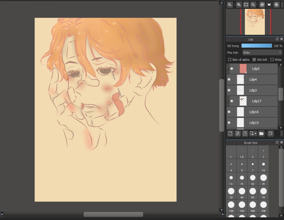Choose brush size 7
This screenshot has width=284, height=220.
[x=253, y=166]
